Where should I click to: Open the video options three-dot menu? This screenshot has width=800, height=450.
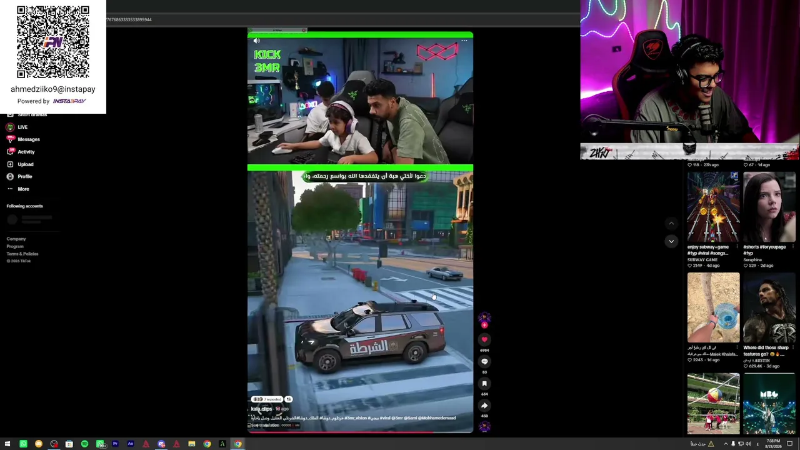(x=464, y=41)
